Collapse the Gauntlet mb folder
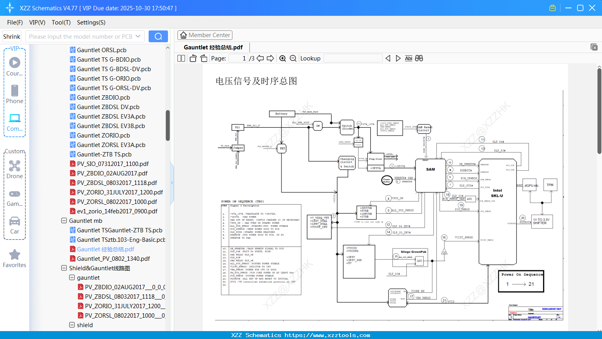This screenshot has height=339, width=602. [64, 220]
